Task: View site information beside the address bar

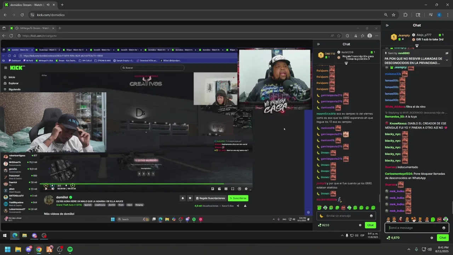Action: coord(32,15)
